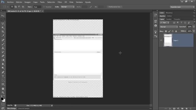Open the Relleno slider arrow

pyautogui.click(x=194, y=31)
